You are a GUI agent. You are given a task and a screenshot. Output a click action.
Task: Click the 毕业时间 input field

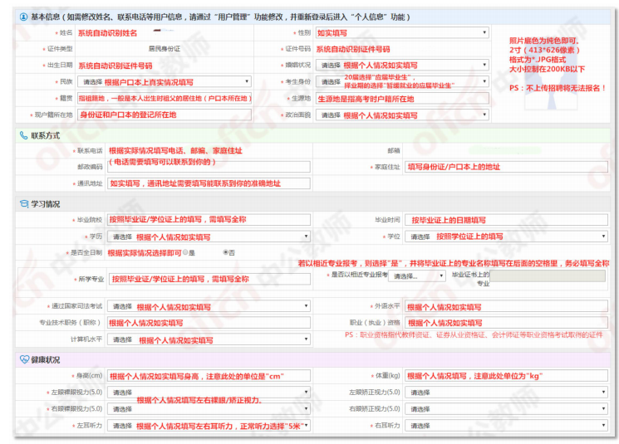click(506, 220)
